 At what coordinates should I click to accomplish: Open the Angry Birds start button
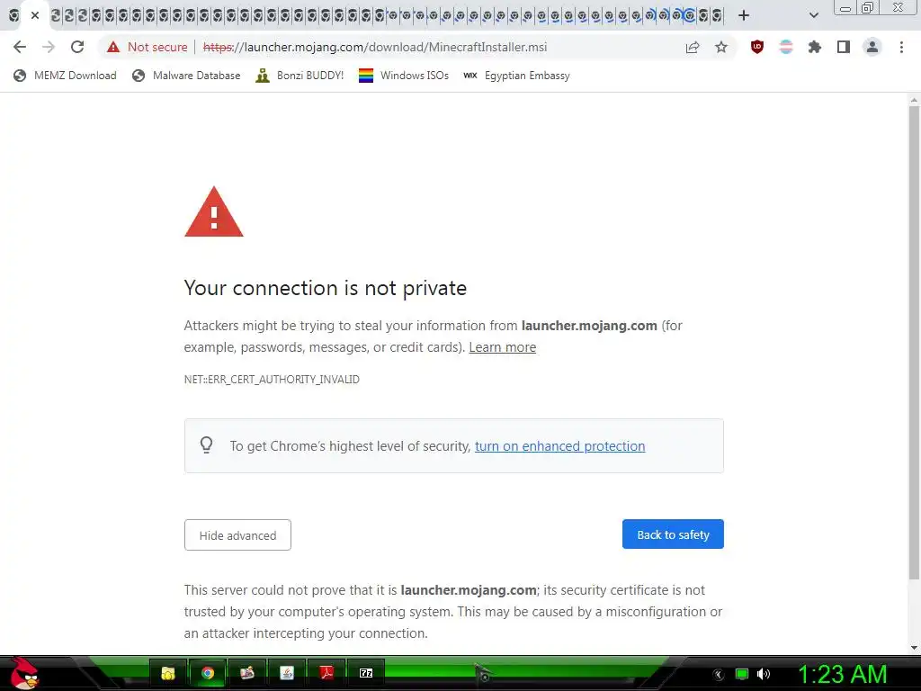(23, 673)
